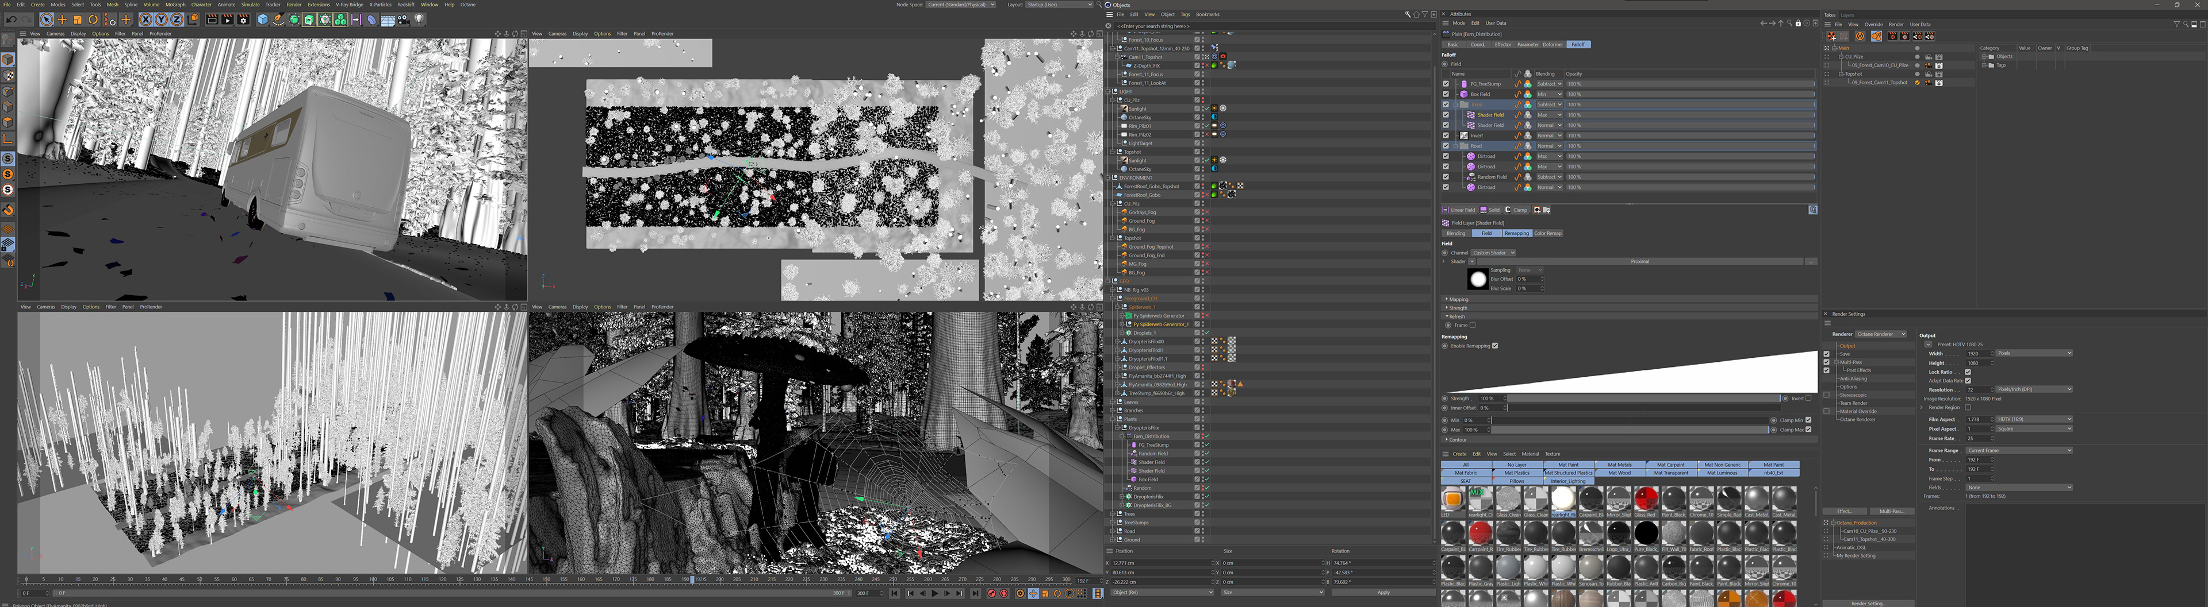Image resolution: width=2208 pixels, height=607 pixels.
Task: Toggle Y axis lock icon
Action: click(161, 20)
